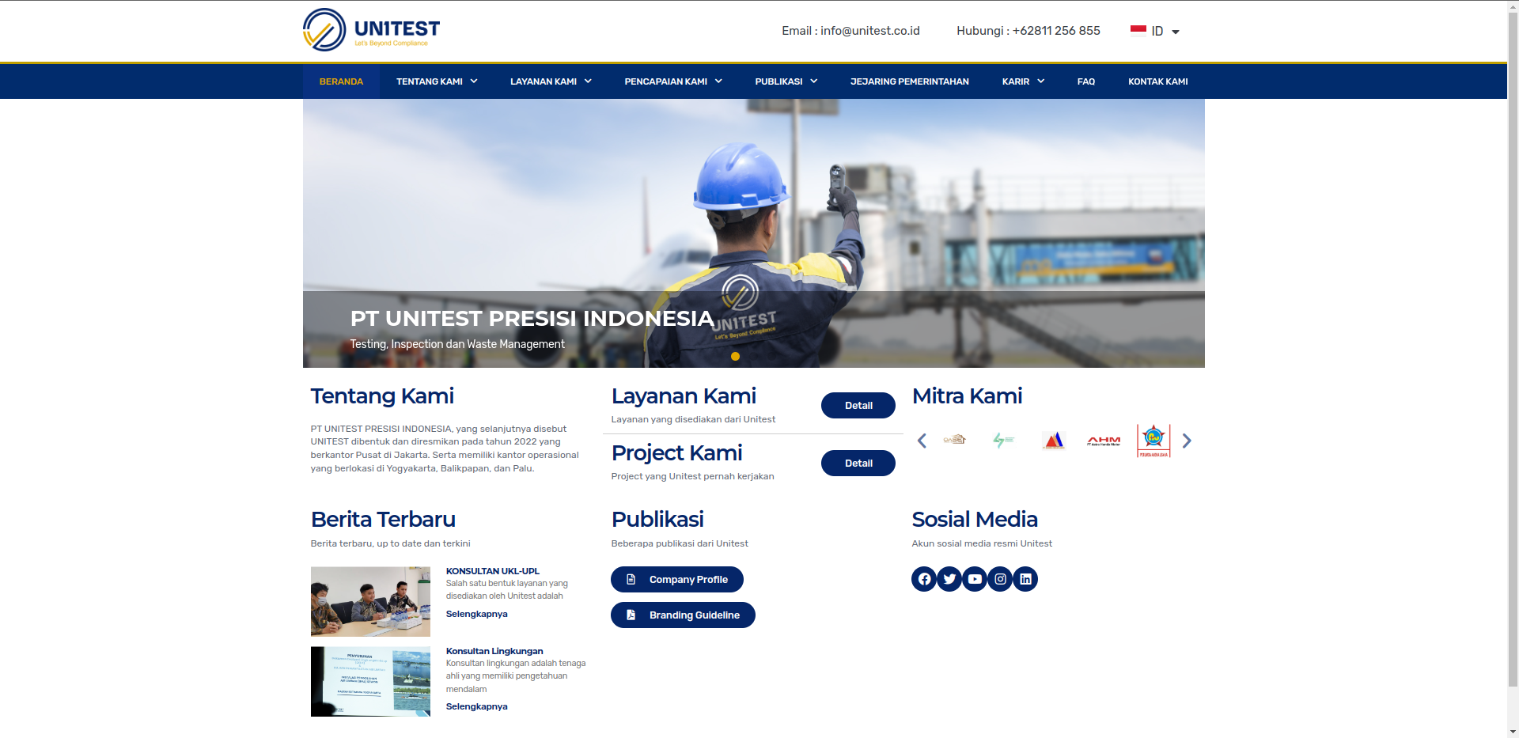
Task: Click the AHM partner logo
Action: pyautogui.click(x=1104, y=441)
